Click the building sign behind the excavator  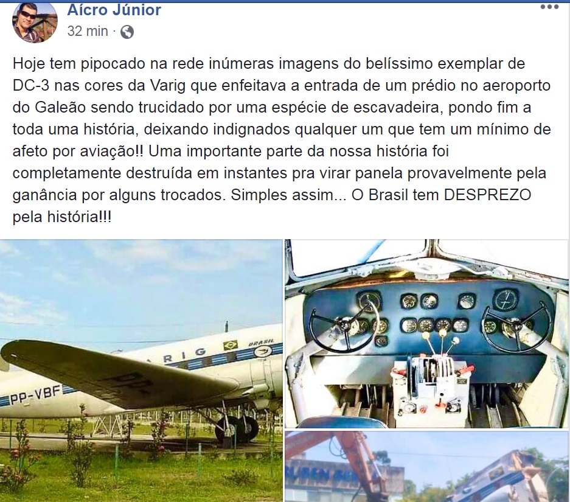click(328, 475)
